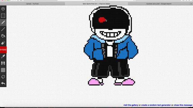The width and height of the screenshot is (193, 108).
Task: Collapse the toolbar with the up-arrow icon
Action: (x=3, y=9)
